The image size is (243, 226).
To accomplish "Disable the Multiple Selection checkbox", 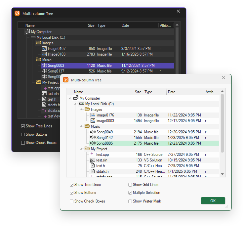I will (x=130, y=193).
